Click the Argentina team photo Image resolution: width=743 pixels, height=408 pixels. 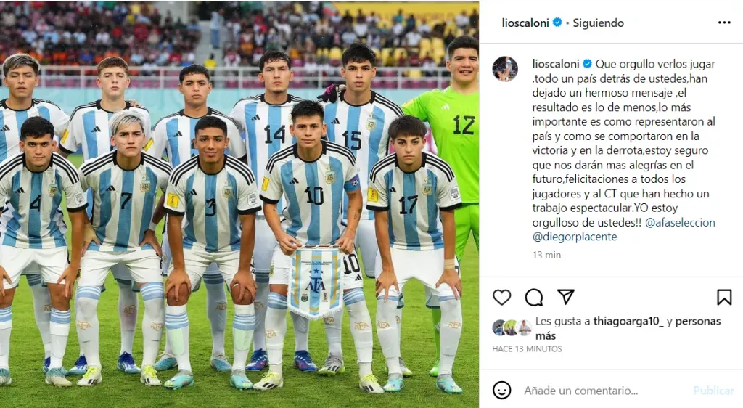tap(239, 204)
